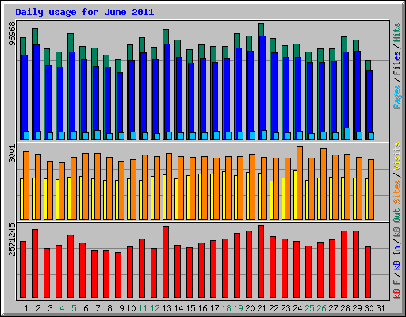Click day 22 on the x-axis
Screen dimensions: 406x317
tap(274, 308)
